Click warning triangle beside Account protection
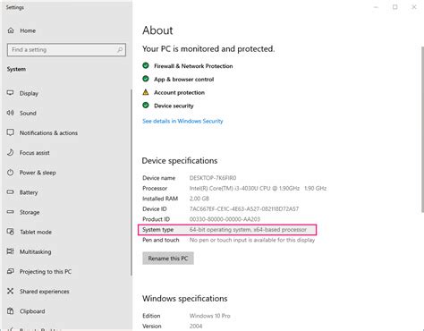Screen dimensions: 424x331 pos(146,92)
